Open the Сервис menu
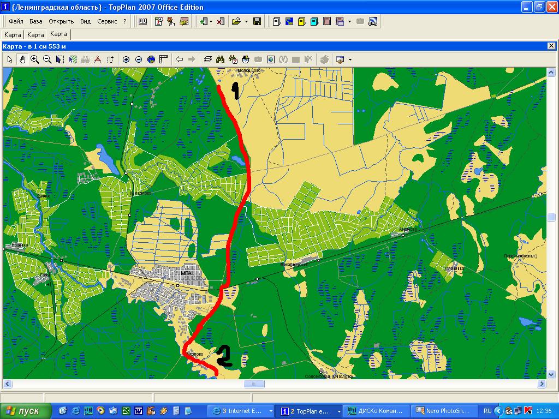Screen dimensions: 559x419 107,22
